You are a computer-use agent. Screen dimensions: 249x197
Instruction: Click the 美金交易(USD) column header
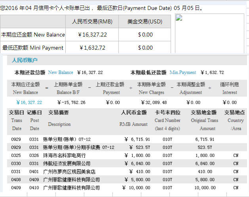coord(145,21)
